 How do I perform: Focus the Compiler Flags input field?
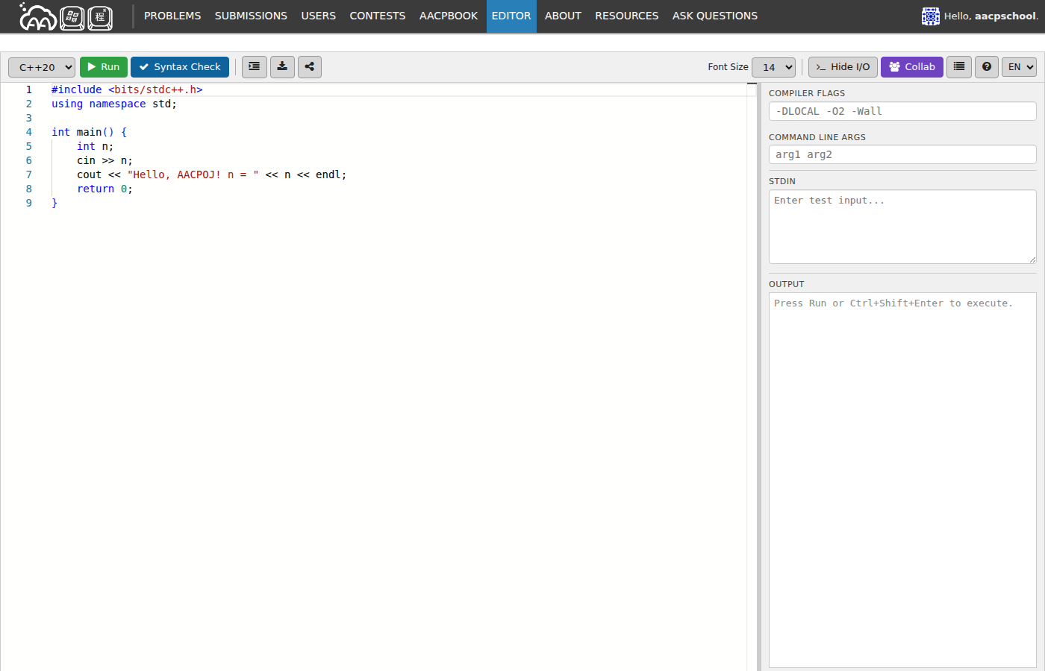902,111
